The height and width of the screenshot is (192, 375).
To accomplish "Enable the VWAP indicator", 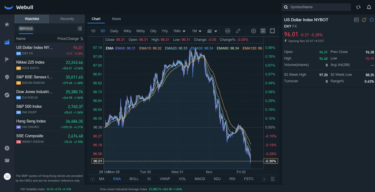I will (165, 179).
